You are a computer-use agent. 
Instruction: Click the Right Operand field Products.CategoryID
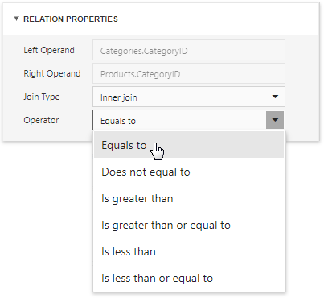tap(189, 73)
